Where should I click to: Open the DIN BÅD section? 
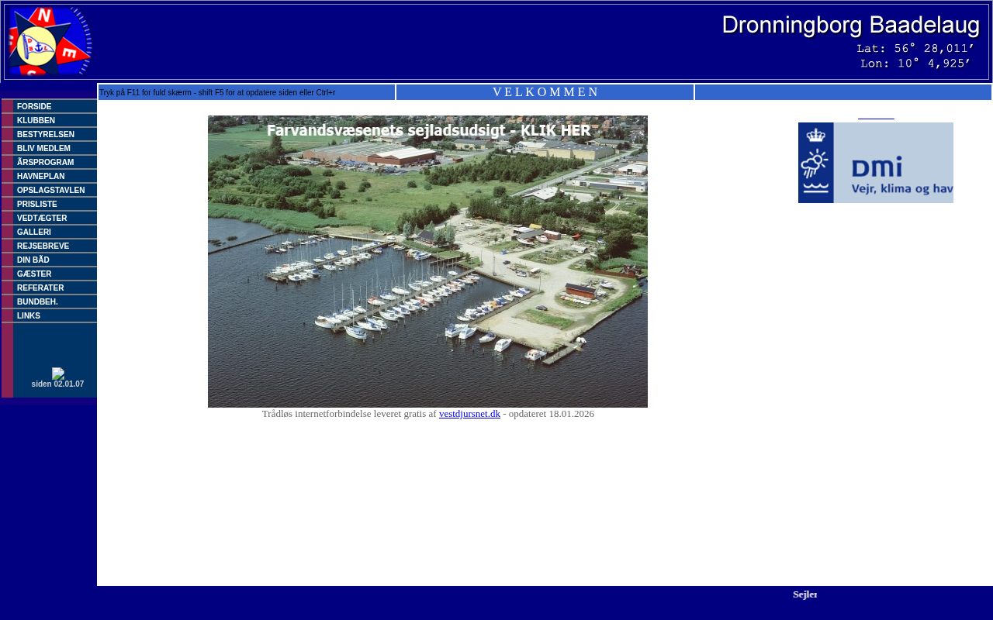33,260
